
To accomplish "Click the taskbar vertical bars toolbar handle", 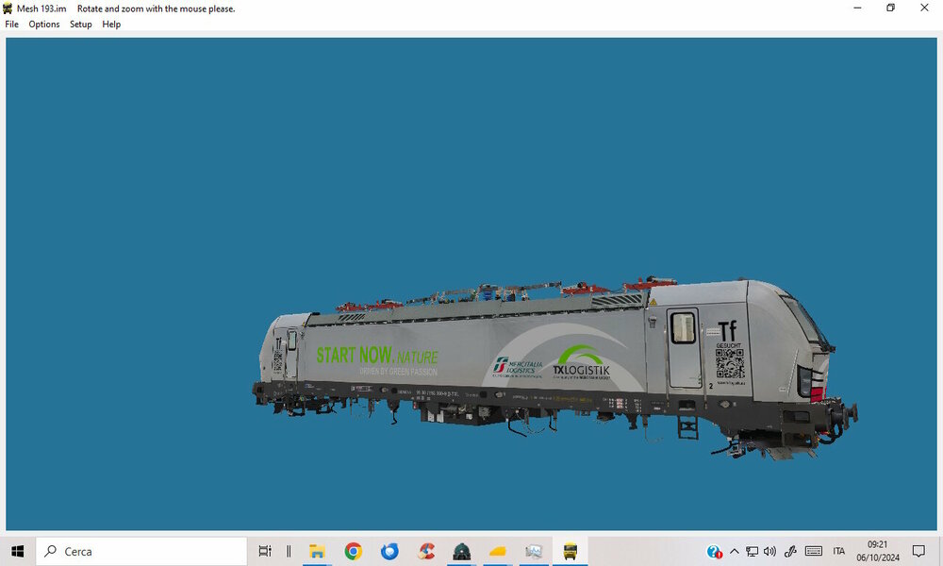I will pos(289,551).
